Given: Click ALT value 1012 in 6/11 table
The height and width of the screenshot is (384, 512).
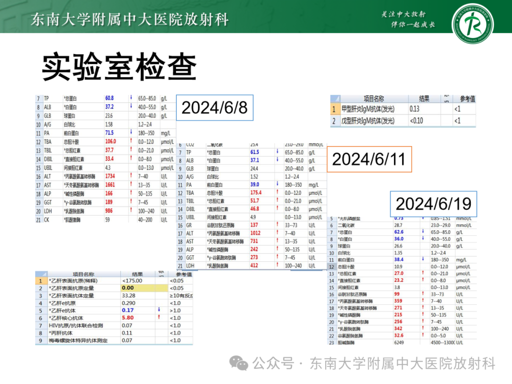Looking at the screenshot, I should 256,233.
